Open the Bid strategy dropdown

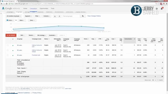tap(42, 35)
